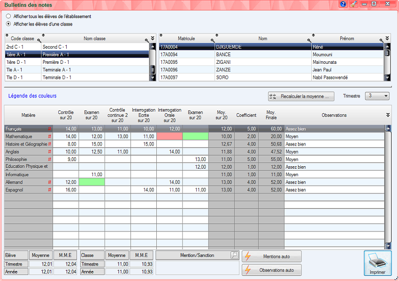This screenshot has width=399, height=281.
Task: Select student BANCE Moumouni
Action: click(x=271, y=55)
